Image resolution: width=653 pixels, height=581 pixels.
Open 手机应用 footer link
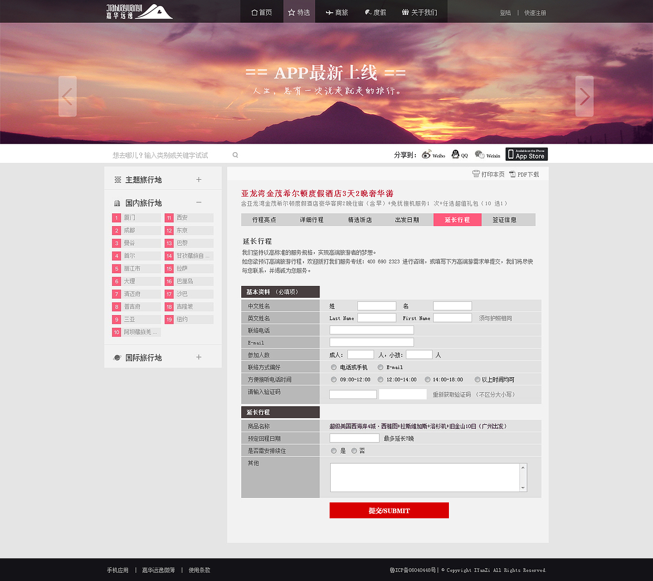(118, 570)
